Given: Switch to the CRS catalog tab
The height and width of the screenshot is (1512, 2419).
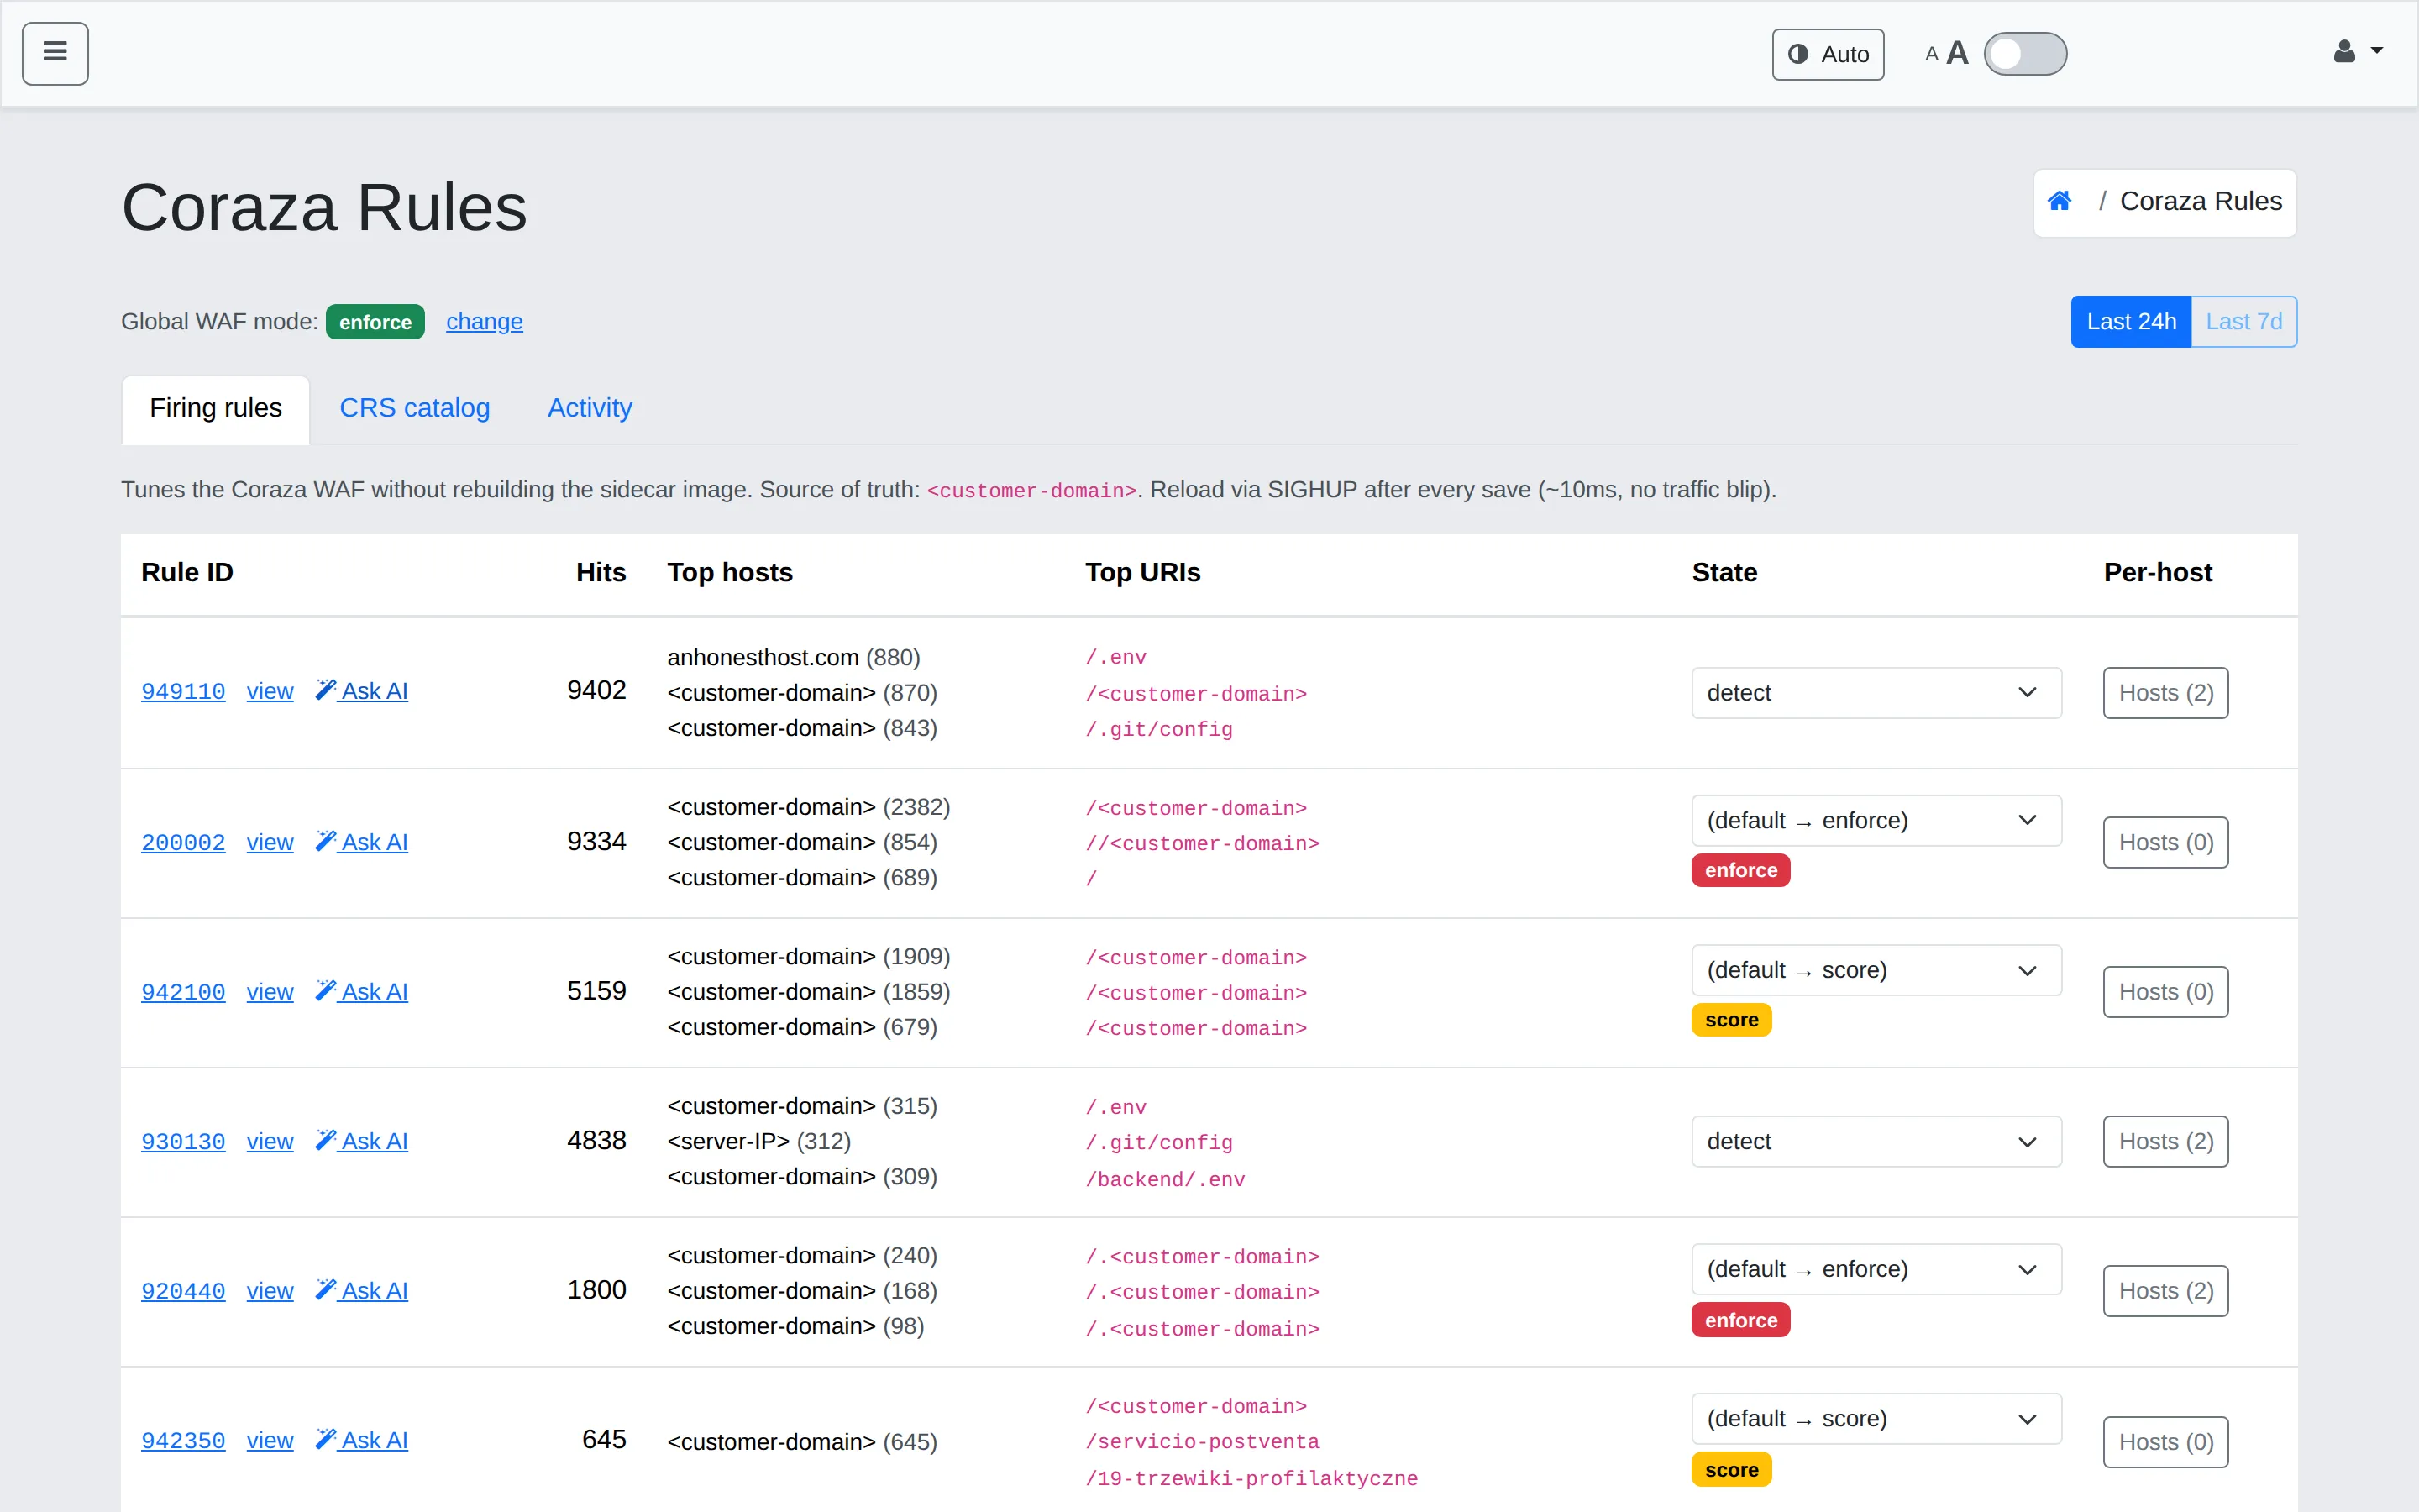Looking at the screenshot, I should click(x=415, y=408).
